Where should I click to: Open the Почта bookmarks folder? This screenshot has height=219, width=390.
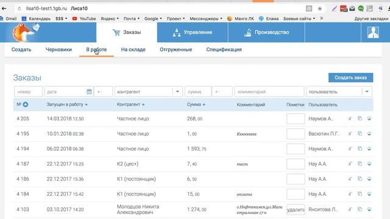(132, 19)
